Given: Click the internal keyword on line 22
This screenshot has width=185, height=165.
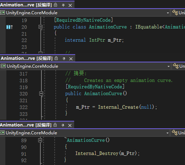Looking at the screenshot, I should click(x=75, y=40).
